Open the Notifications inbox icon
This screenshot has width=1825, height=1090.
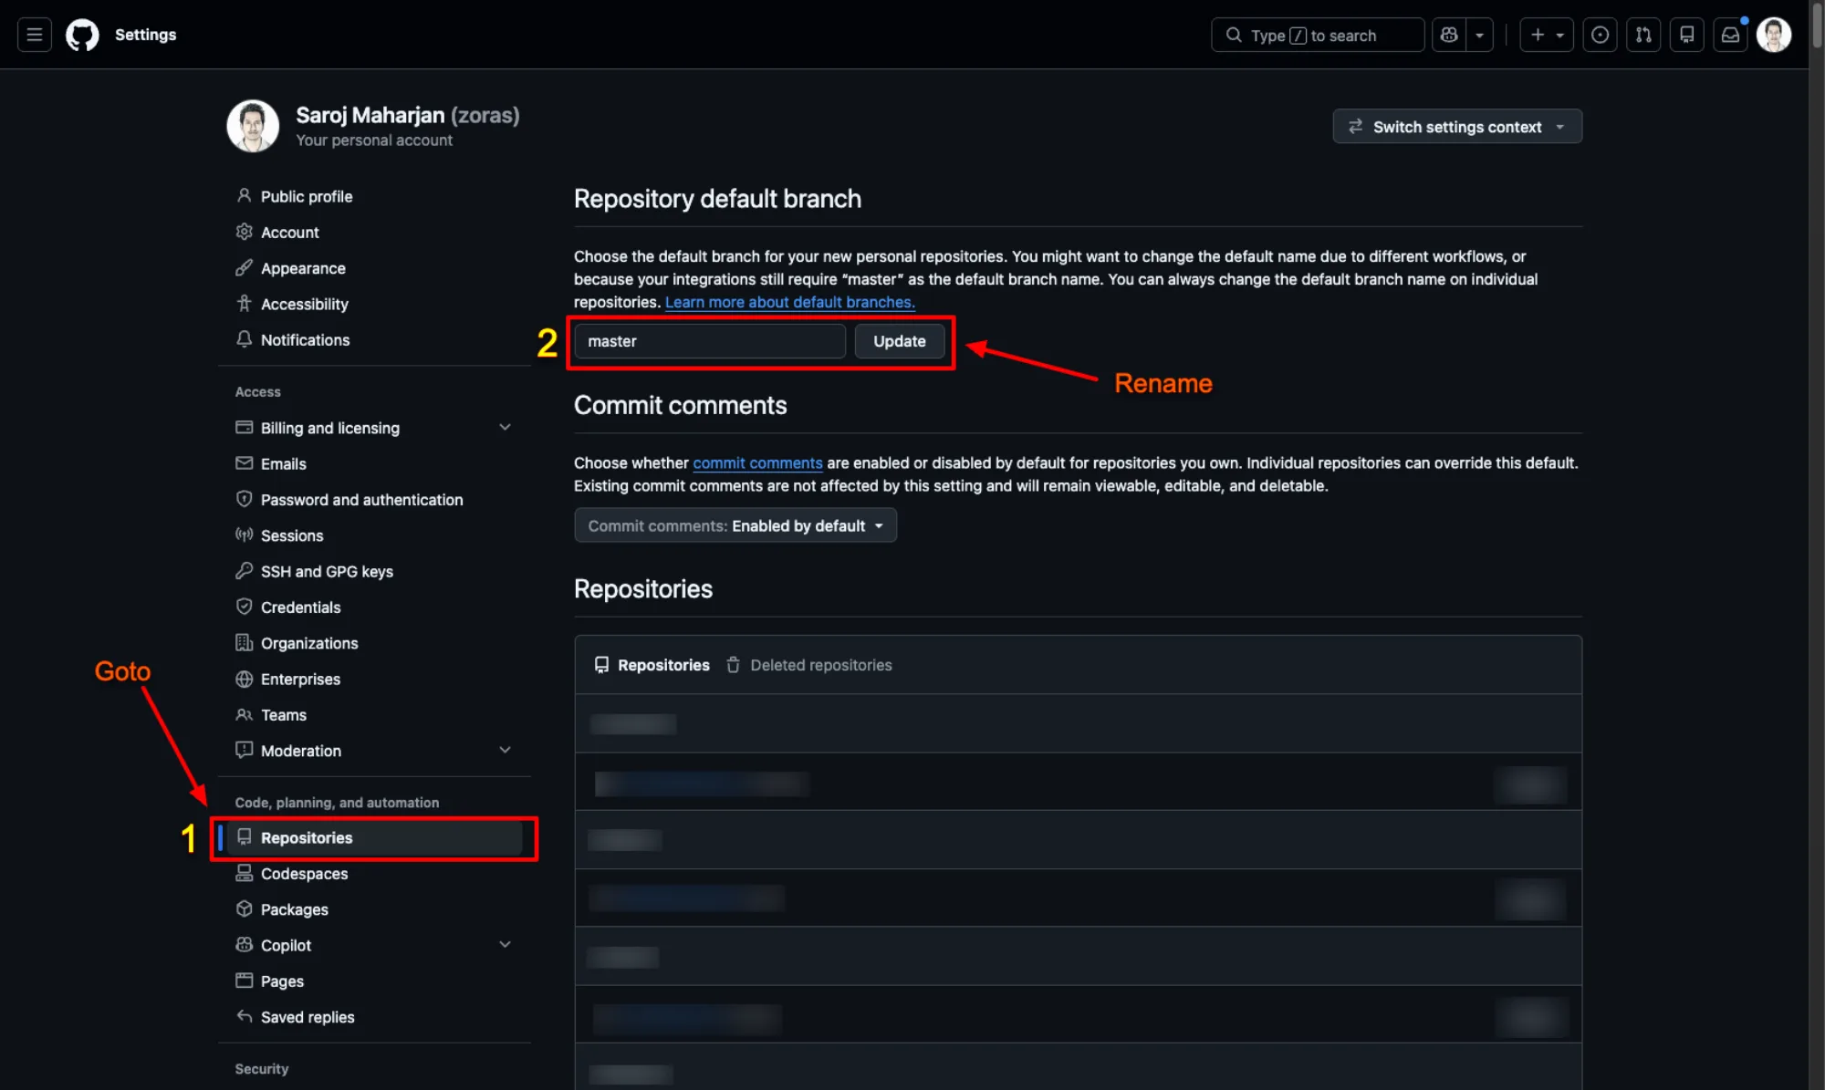click(x=1730, y=35)
